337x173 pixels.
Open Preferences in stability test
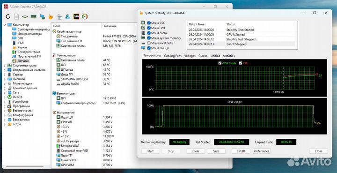(261, 151)
